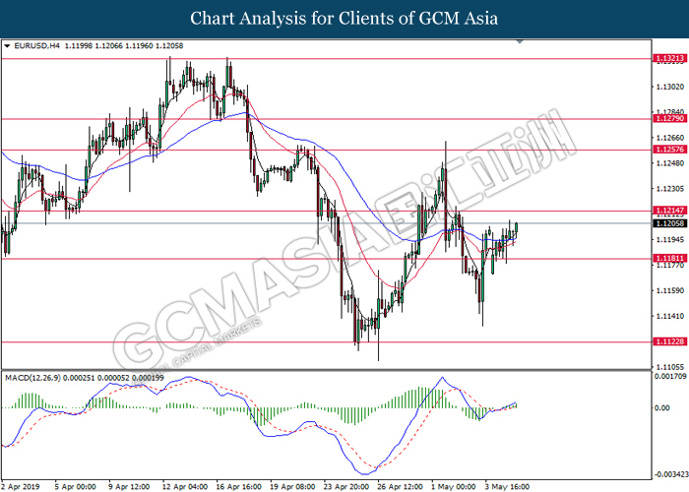Click the 1.12147 price level tag
This screenshot has width=689, height=492.
669,211
